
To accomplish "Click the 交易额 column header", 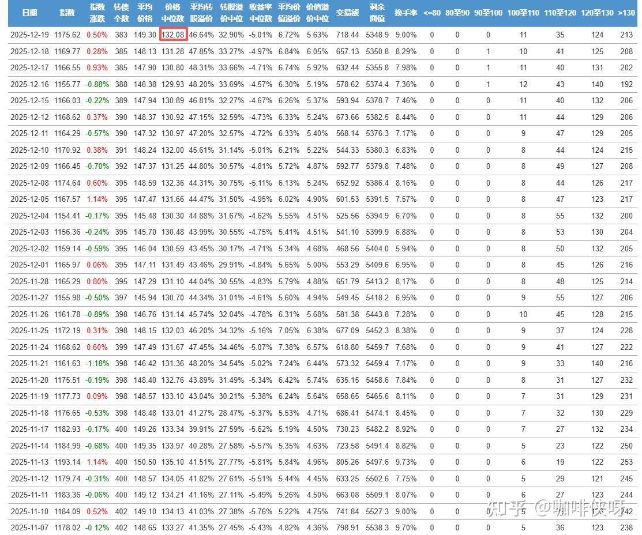I will coord(347,13).
